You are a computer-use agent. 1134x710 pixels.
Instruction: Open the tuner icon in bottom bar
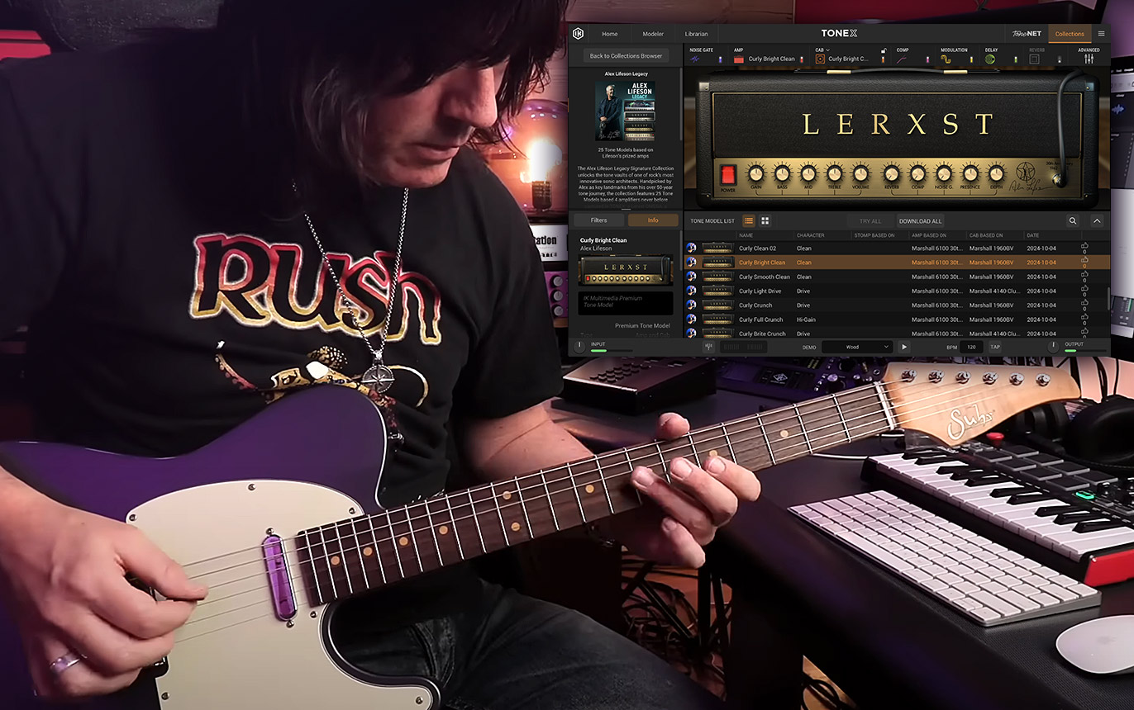(709, 347)
